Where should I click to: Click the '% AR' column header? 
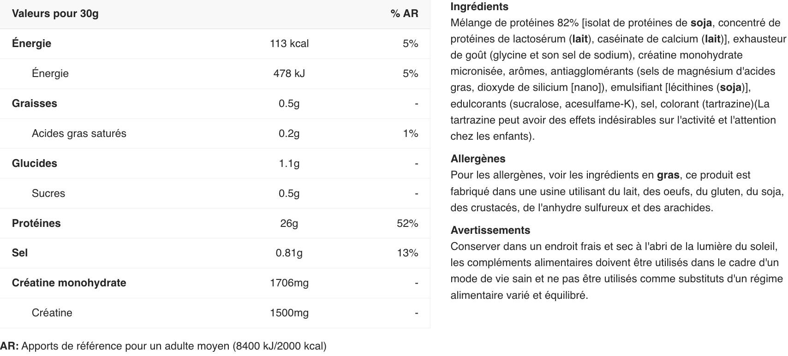point(404,13)
